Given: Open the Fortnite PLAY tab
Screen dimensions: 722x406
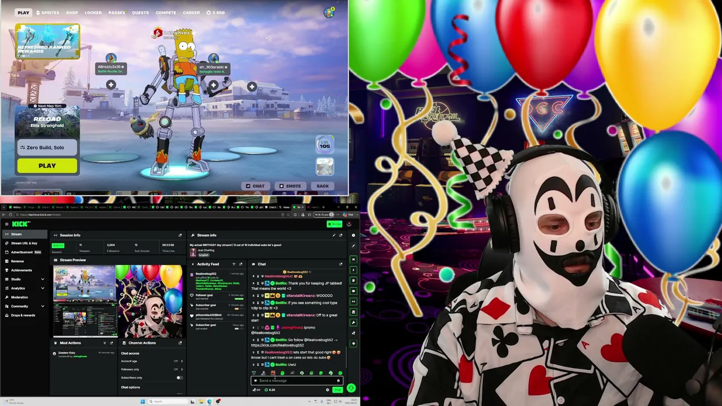Looking at the screenshot, I should click(x=23, y=12).
